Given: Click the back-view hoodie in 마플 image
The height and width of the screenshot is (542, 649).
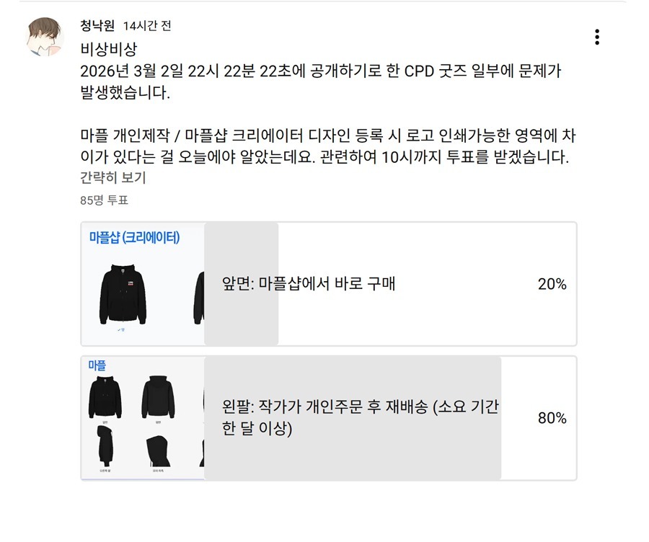Looking at the screenshot, I should coord(158,396).
